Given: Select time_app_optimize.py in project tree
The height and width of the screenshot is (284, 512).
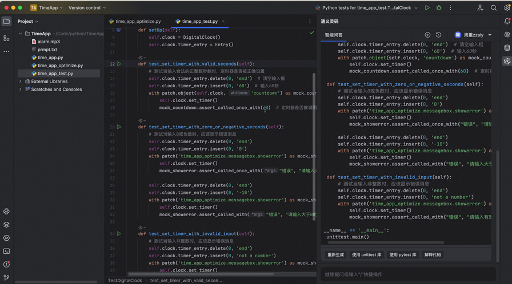Looking at the screenshot, I should tap(60, 66).
